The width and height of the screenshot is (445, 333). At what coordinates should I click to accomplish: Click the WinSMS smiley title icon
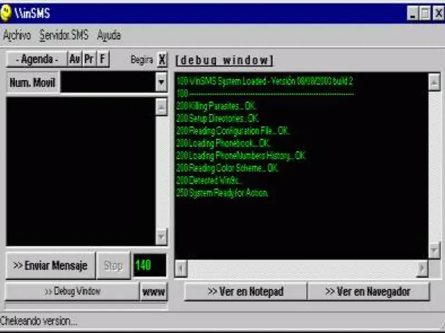6,13
